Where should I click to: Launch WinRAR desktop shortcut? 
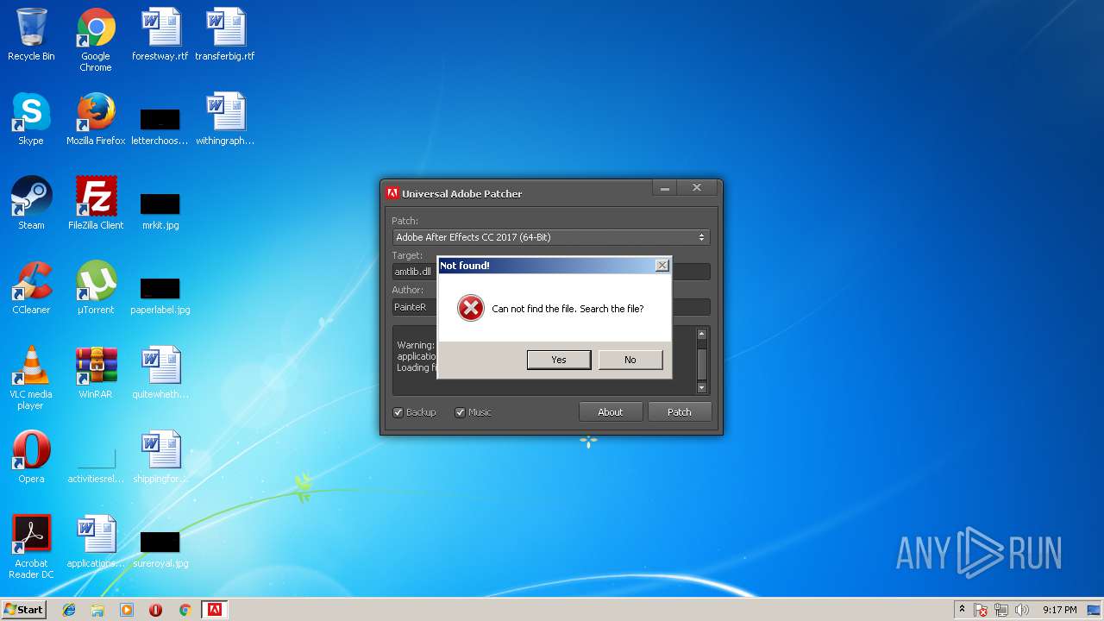96,373
